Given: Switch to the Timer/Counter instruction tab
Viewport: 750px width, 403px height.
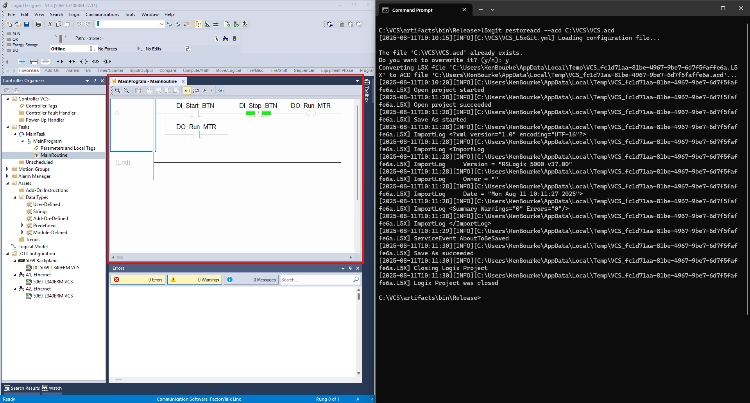Looking at the screenshot, I should click(x=110, y=71).
